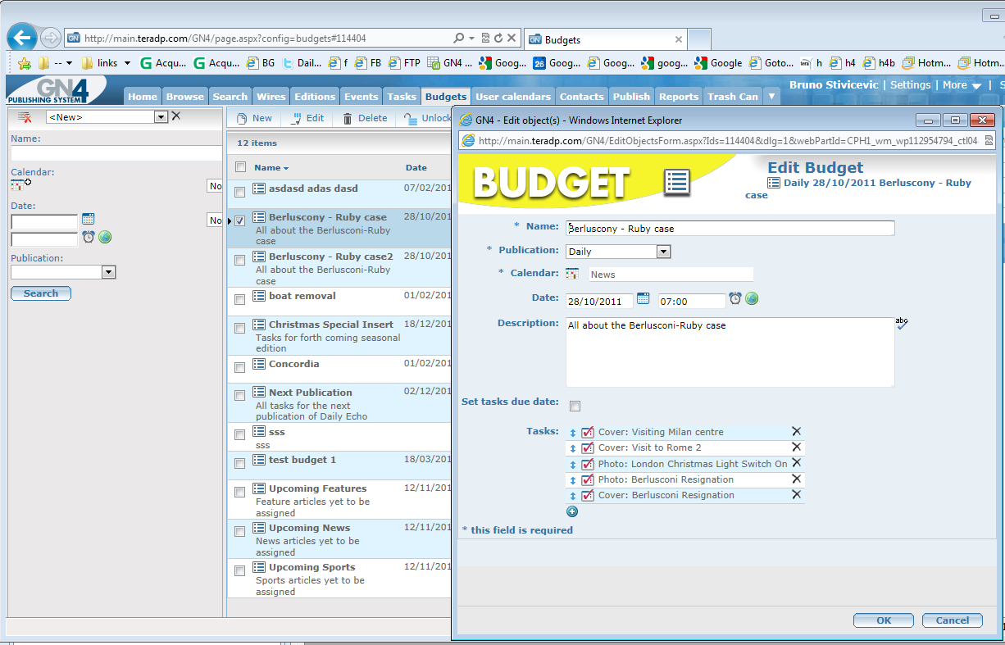Click the alarm clock time icon in dialog
The height and width of the screenshot is (645, 1005).
click(x=735, y=299)
